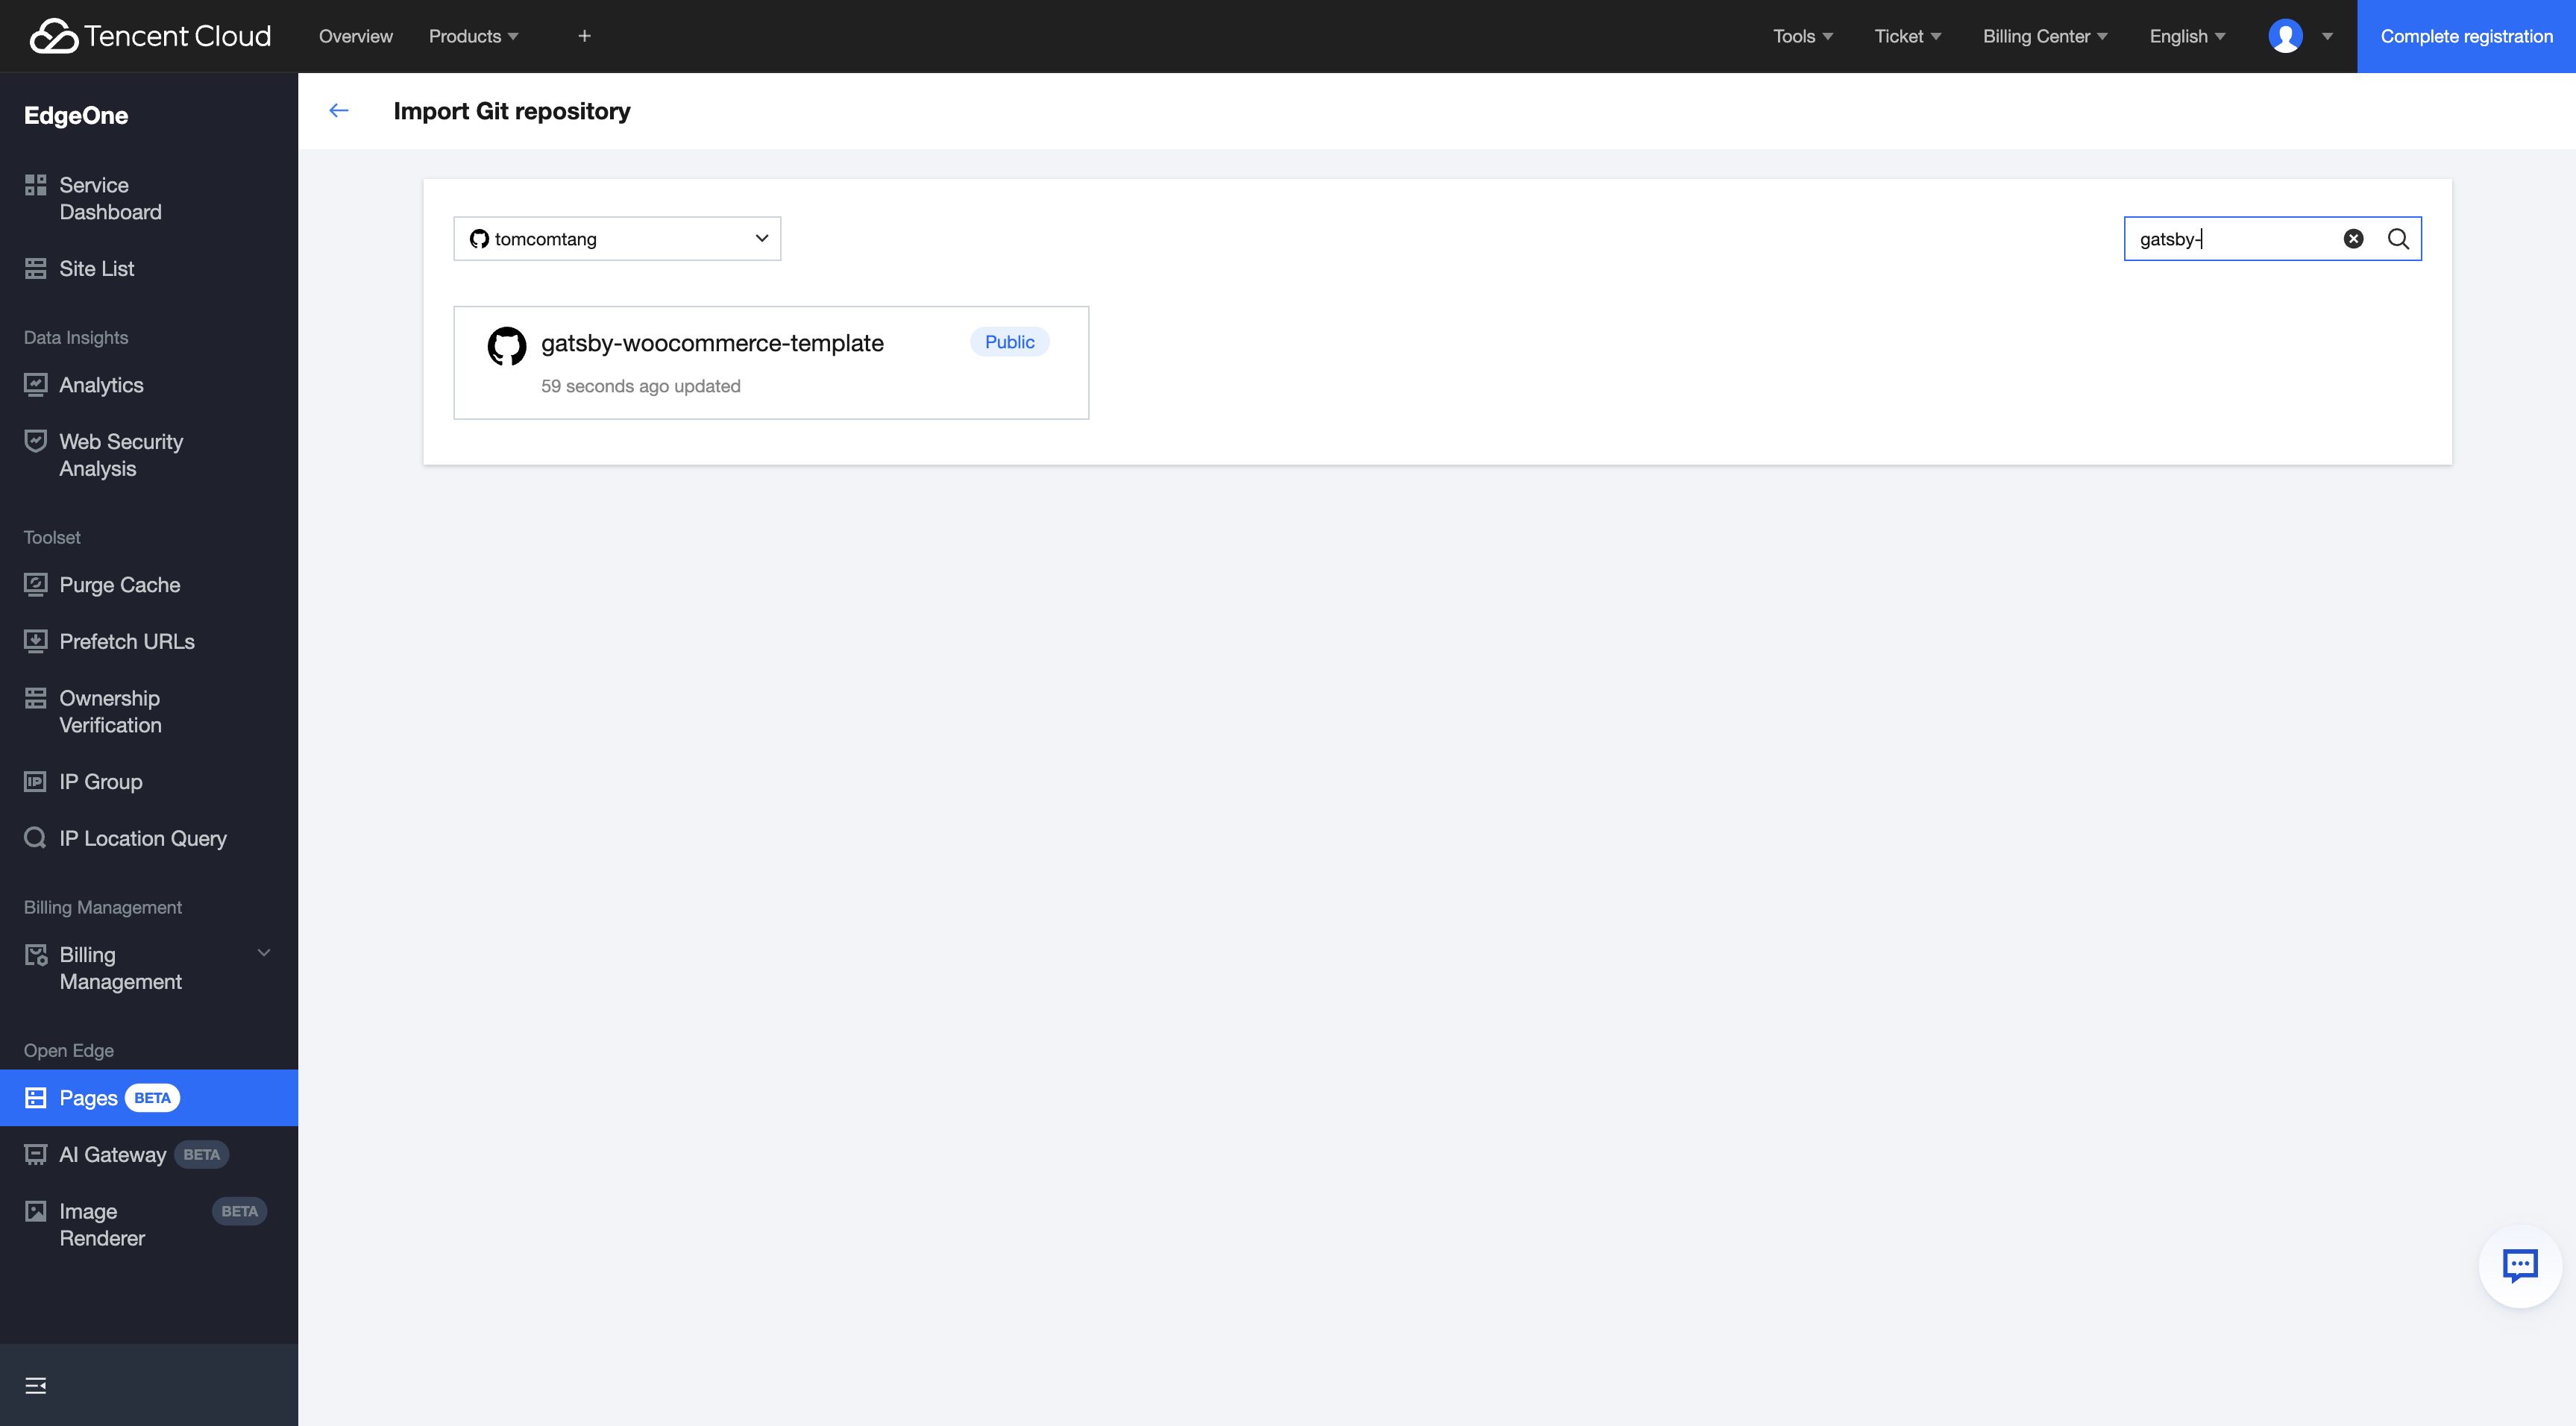Click Complete registration button
This screenshot has width=2576, height=1426.
[2466, 36]
